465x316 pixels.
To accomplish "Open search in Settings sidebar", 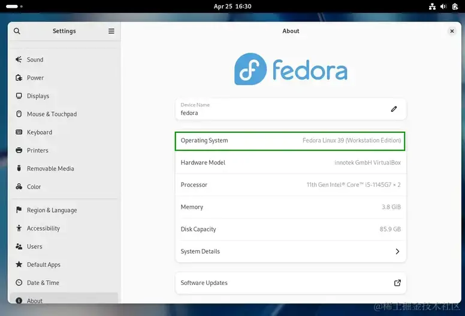I will click(17, 31).
